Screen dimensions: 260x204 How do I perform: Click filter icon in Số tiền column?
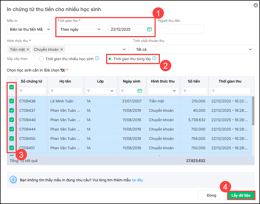pyautogui.click(x=185, y=91)
